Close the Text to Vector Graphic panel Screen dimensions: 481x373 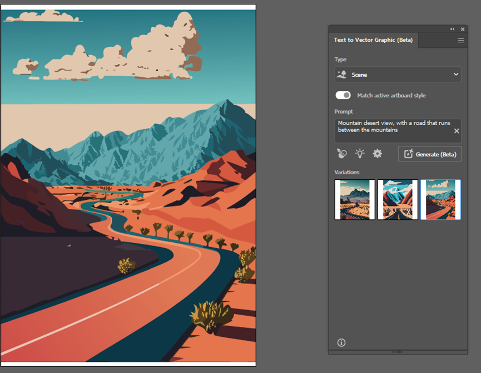point(462,29)
